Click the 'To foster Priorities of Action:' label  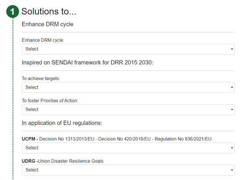[x=50, y=101]
